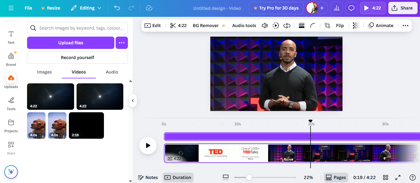Toggle the Pages view button

(336, 177)
